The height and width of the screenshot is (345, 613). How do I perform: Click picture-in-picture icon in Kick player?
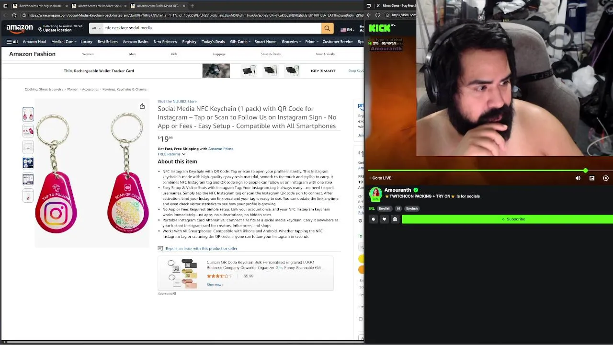click(592, 178)
